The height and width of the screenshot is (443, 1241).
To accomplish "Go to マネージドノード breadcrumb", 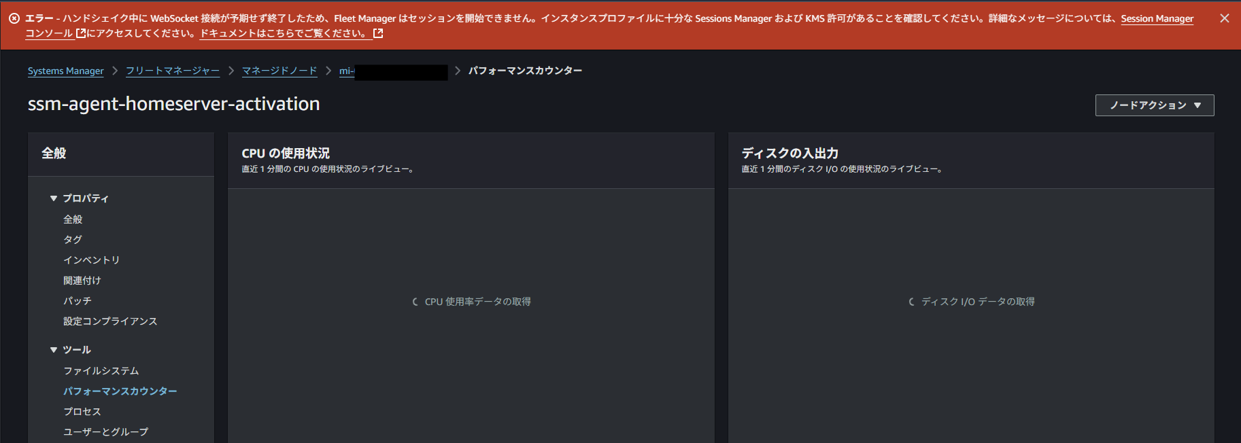I will coord(279,71).
